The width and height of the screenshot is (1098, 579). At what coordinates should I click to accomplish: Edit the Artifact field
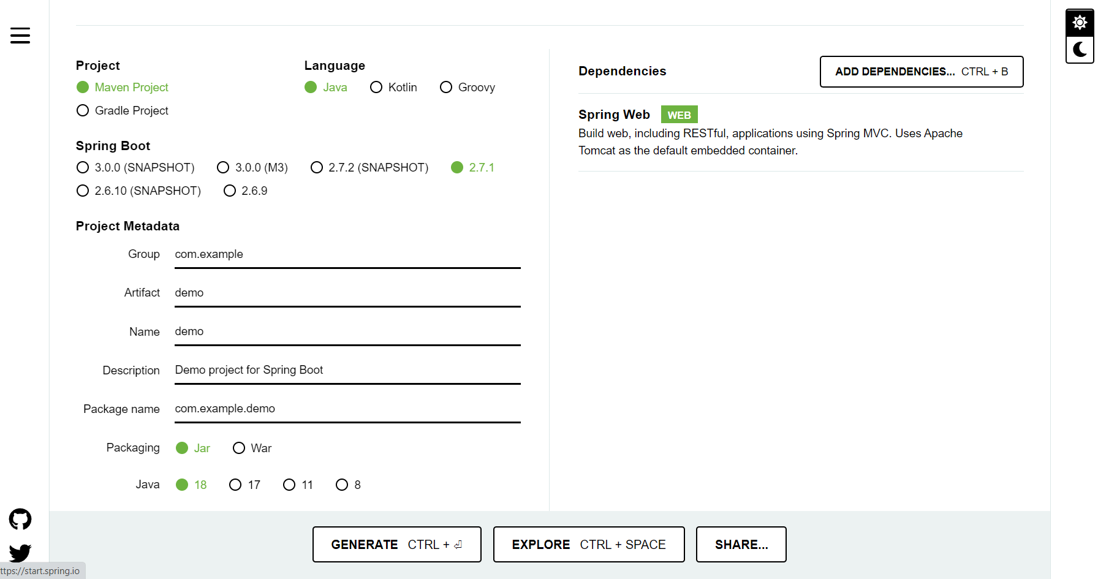347,293
